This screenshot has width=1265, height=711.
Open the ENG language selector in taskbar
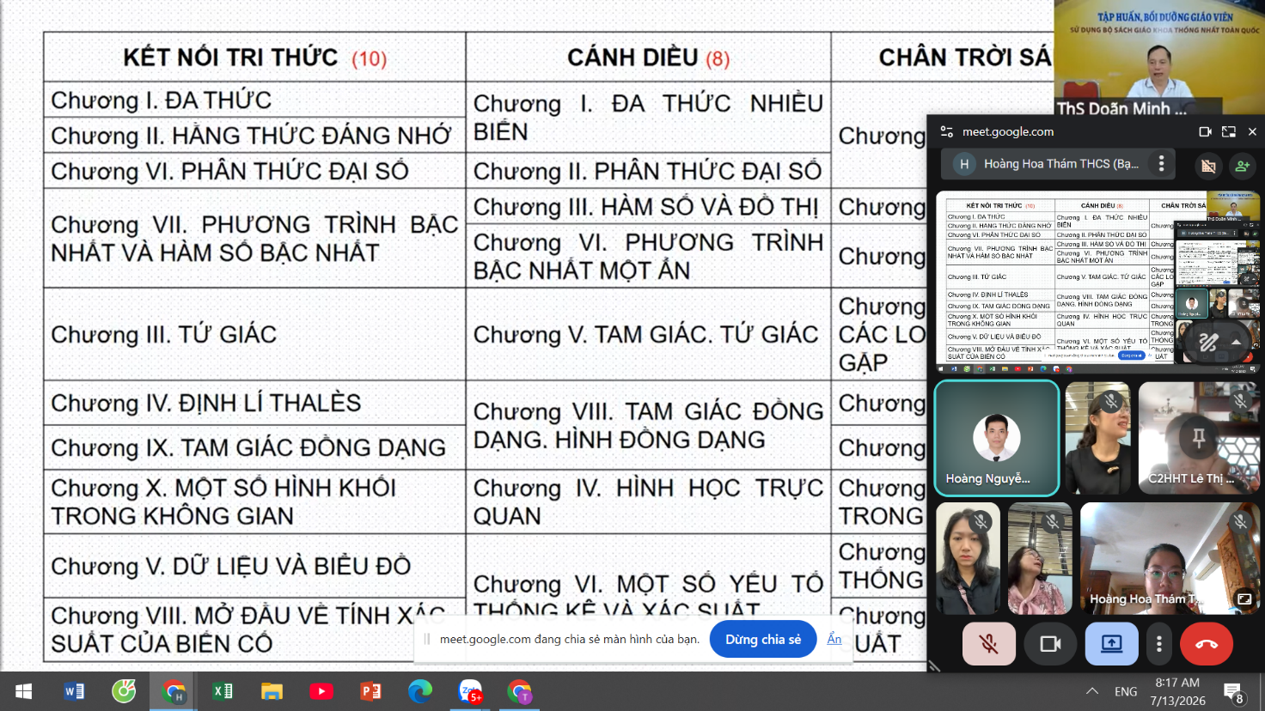[1126, 691]
